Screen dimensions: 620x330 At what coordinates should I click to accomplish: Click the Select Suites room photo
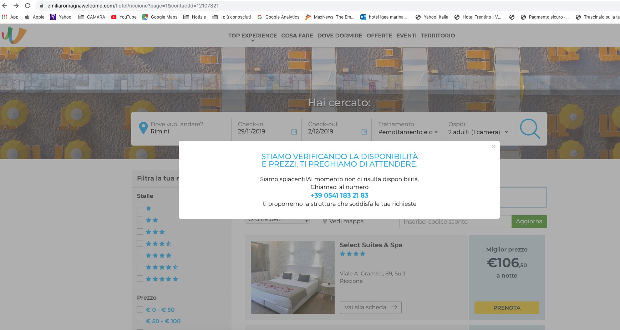coord(293,277)
